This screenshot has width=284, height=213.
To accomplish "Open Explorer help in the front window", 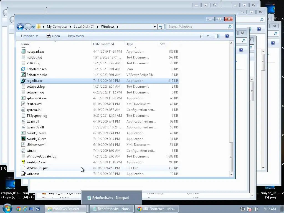I will (x=227, y=36).
